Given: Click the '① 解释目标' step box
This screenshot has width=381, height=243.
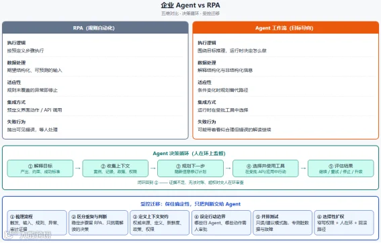Looking at the screenshot, I should [x=40, y=168].
